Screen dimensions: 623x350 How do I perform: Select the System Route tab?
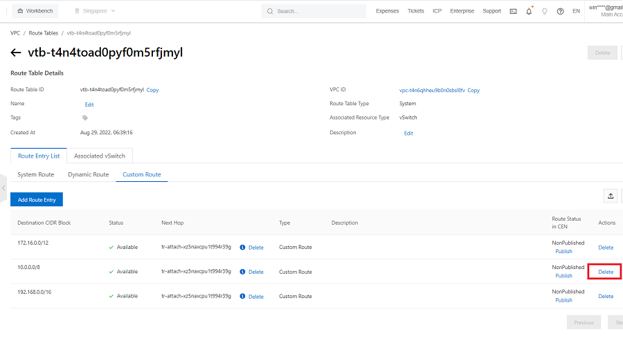click(x=36, y=174)
